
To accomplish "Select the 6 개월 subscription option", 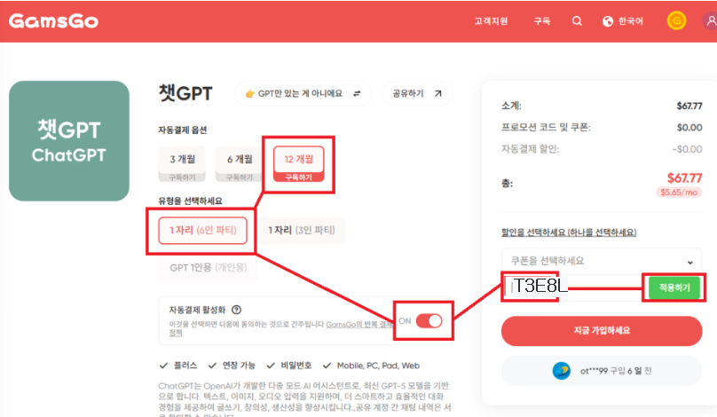I will [240, 163].
